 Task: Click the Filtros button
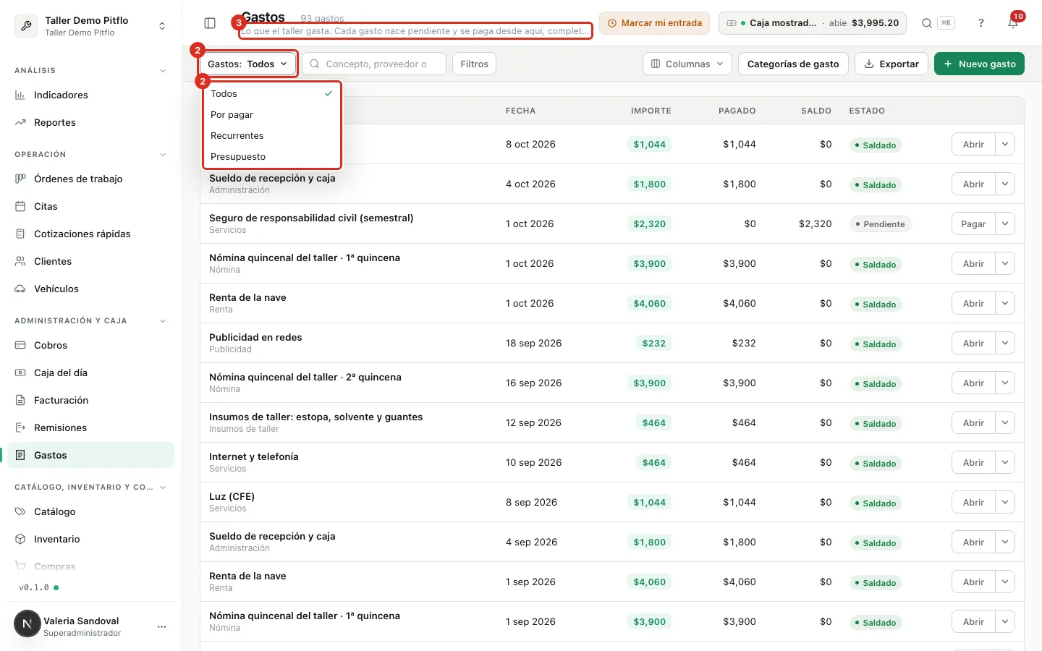[x=474, y=64]
